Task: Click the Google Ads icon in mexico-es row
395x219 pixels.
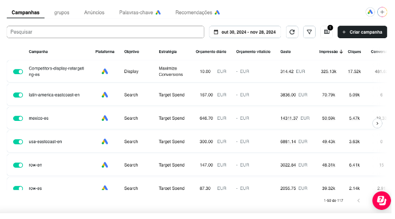Action: 105,118
